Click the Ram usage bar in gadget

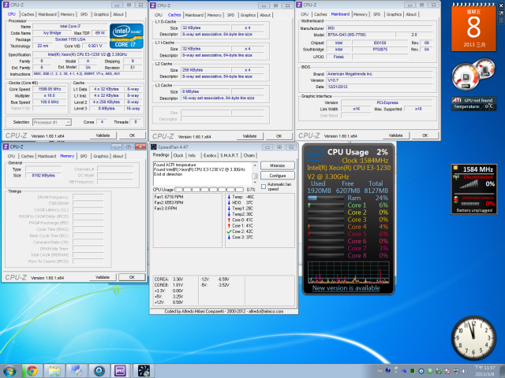click(x=325, y=198)
